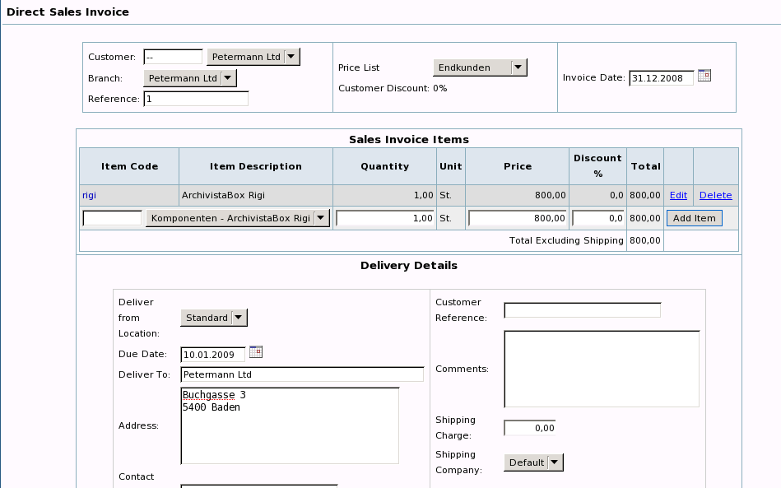Click the Quantity column header
This screenshot has width=781, height=488.
(x=384, y=166)
